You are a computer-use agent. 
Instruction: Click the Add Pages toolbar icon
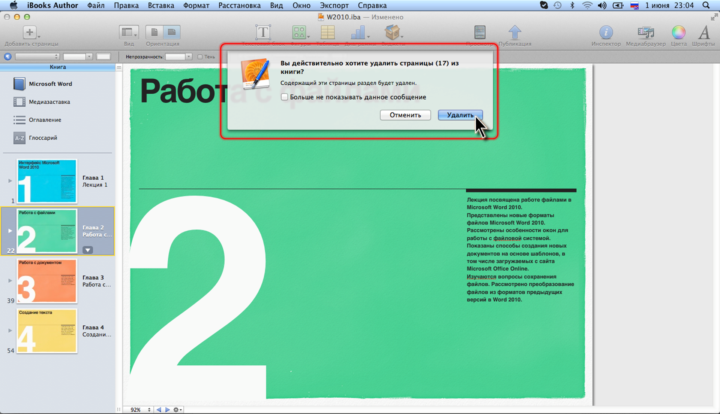point(30,32)
